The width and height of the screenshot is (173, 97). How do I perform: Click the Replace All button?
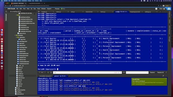[x=160, y=72]
